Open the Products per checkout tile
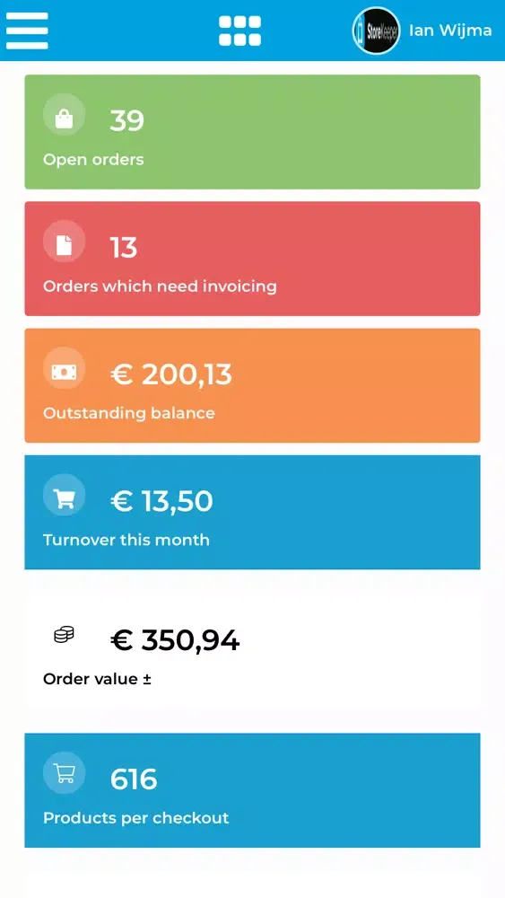Screen dimensions: 505x898 click(252, 790)
